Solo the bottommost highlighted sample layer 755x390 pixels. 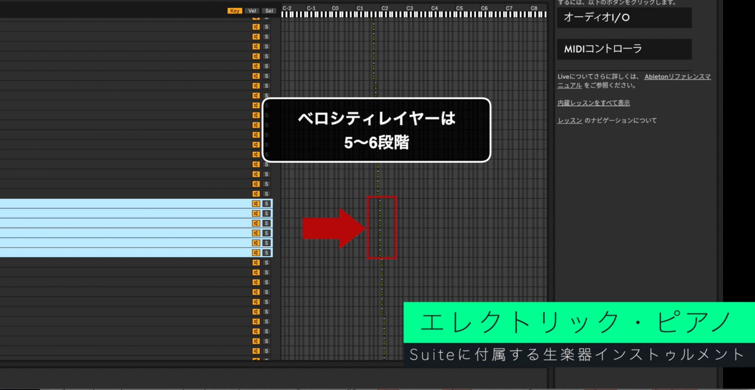266,253
